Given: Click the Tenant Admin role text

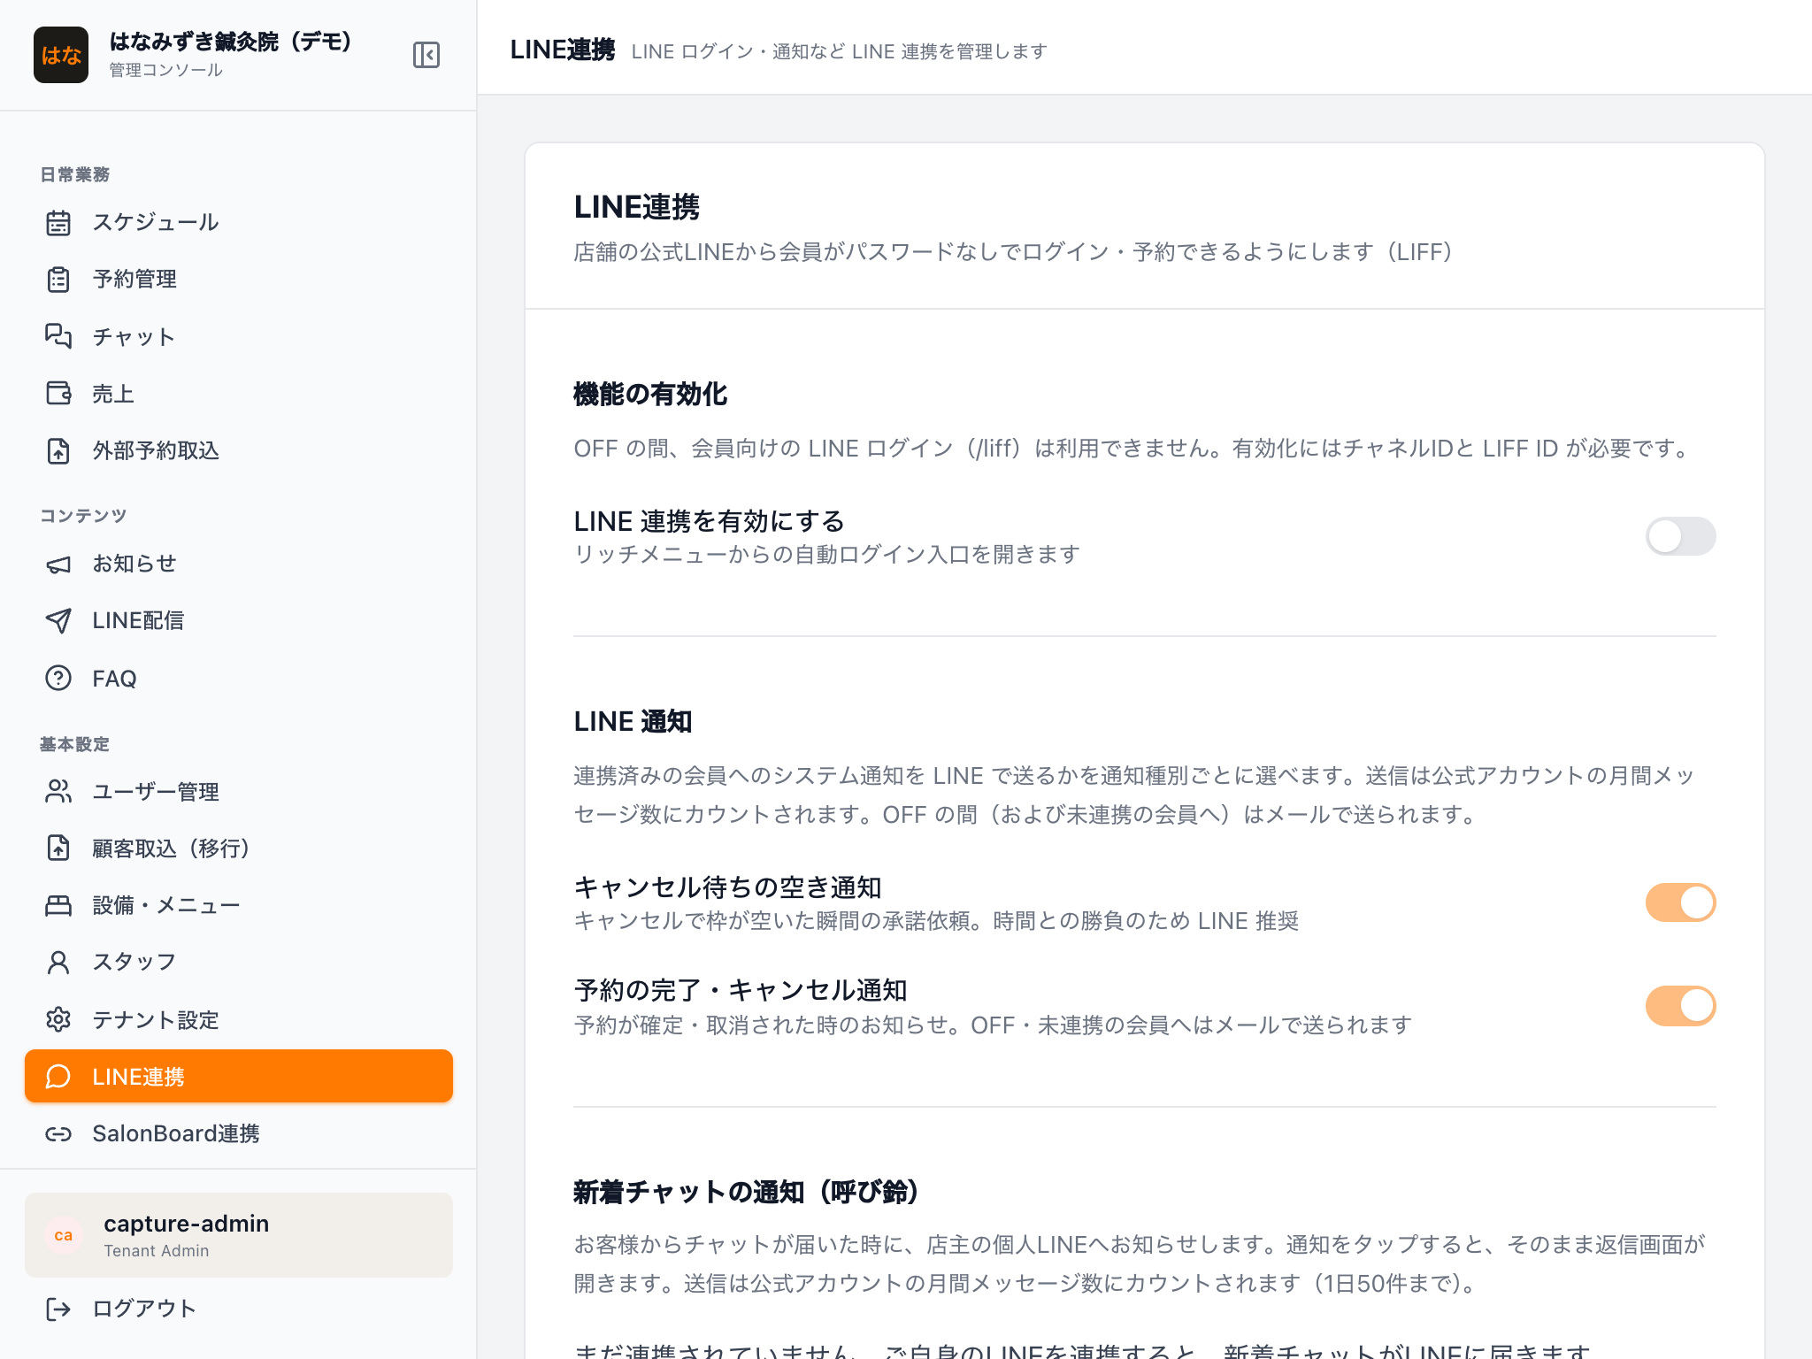Looking at the screenshot, I should point(157,1250).
